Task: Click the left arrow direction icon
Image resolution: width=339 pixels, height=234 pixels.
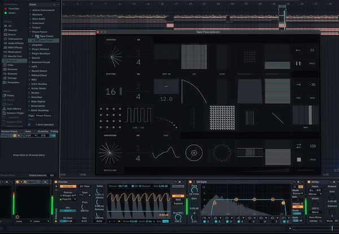Action: tap(298, 51)
